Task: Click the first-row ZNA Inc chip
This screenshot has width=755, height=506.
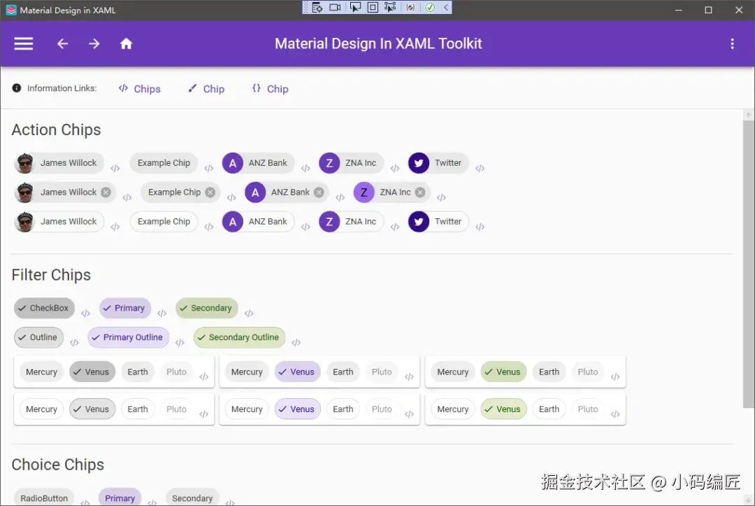Action: (351, 163)
